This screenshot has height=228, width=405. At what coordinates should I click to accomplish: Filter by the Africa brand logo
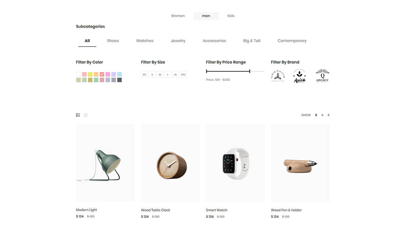[x=300, y=76]
